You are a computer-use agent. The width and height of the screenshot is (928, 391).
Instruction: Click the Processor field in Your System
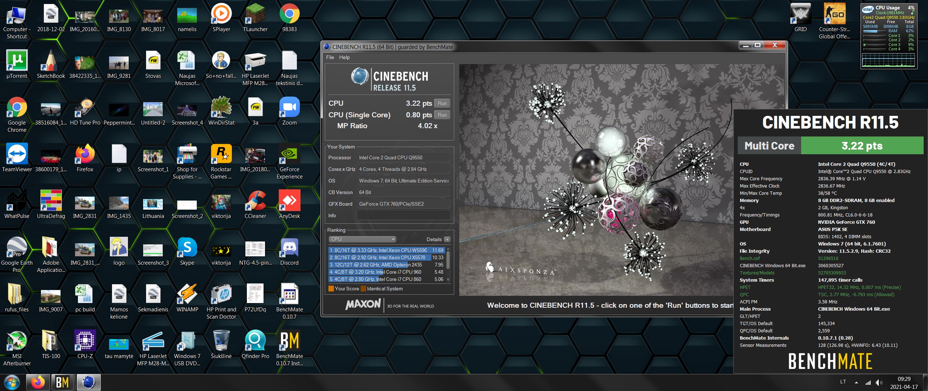click(x=403, y=157)
